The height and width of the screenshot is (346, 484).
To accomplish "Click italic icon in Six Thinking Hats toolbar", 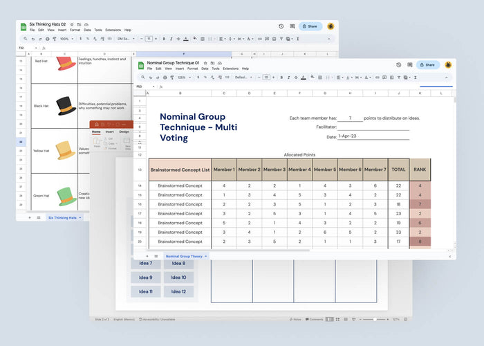I will coord(170,39).
